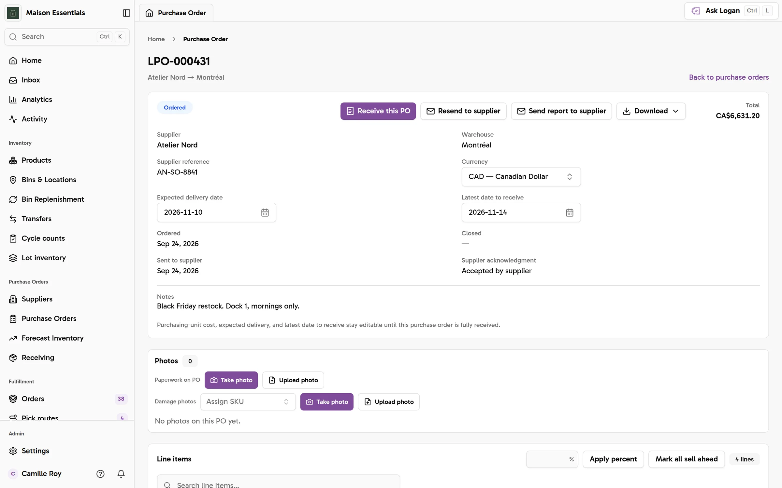Click the Ask Logan assistant icon
This screenshot has height=488, width=782.
tap(696, 11)
